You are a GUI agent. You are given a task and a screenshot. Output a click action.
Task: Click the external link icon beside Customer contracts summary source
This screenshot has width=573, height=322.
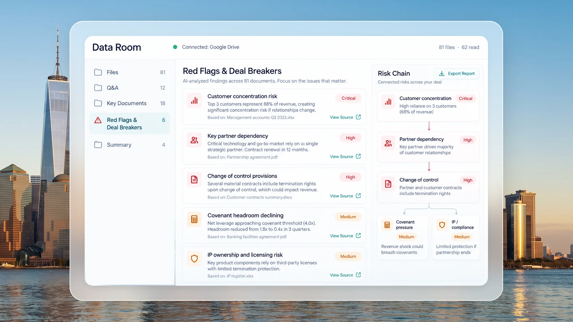tap(358, 196)
